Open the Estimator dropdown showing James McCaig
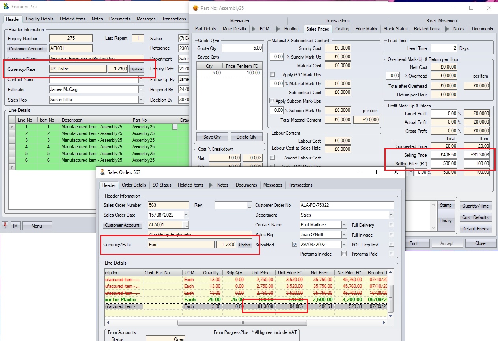This screenshot has height=341, width=498. tap(141, 90)
